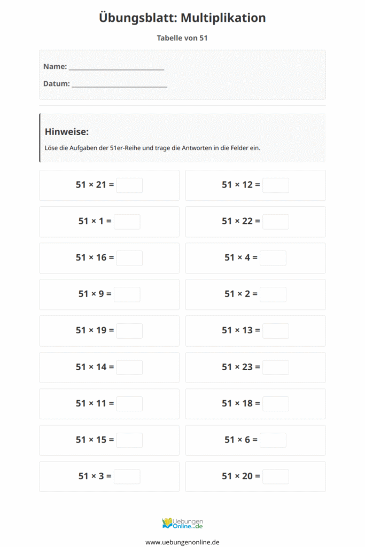Click the answer box for 51 × 21
365x547 pixels.
[129, 185]
